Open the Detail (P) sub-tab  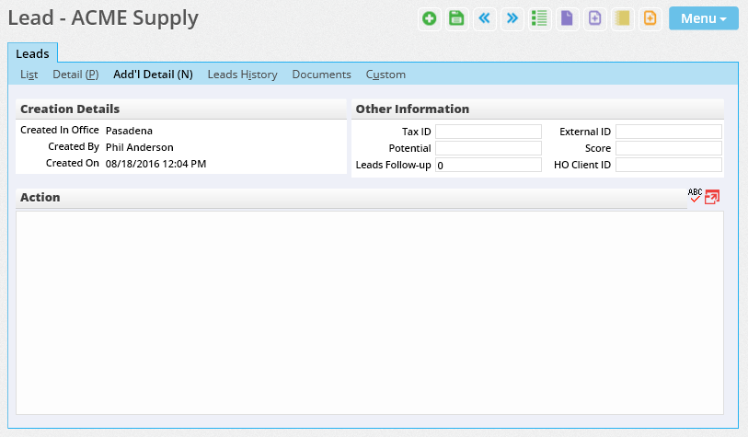[75, 75]
